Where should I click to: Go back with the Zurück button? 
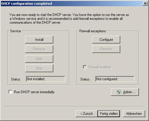[x=86, y=114]
